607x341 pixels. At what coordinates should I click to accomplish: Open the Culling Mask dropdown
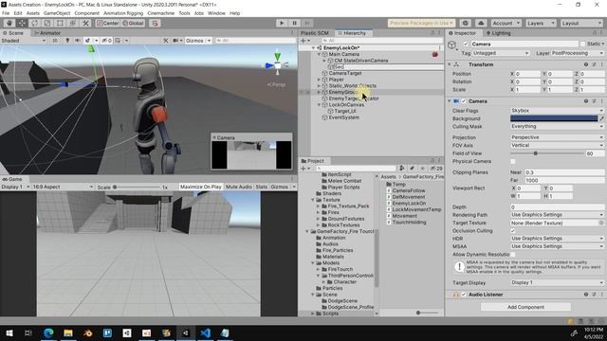click(557, 126)
